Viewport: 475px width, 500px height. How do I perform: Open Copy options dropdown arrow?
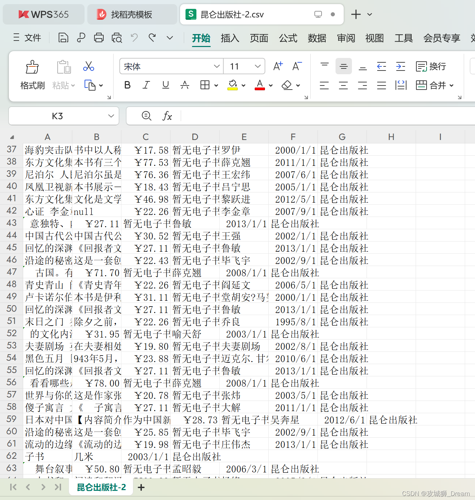[101, 85]
